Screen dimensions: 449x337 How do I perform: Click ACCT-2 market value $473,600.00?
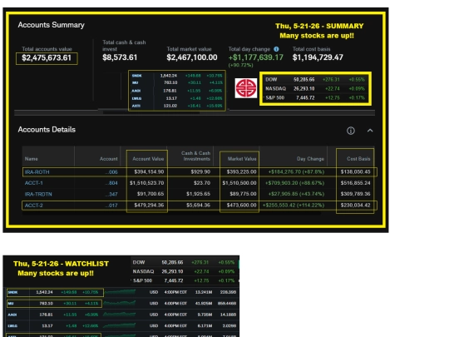click(x=241, y=206)
